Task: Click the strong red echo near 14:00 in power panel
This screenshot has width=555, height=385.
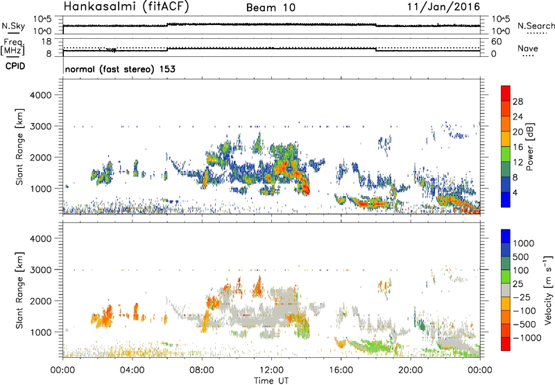Action: coord(305,187)
